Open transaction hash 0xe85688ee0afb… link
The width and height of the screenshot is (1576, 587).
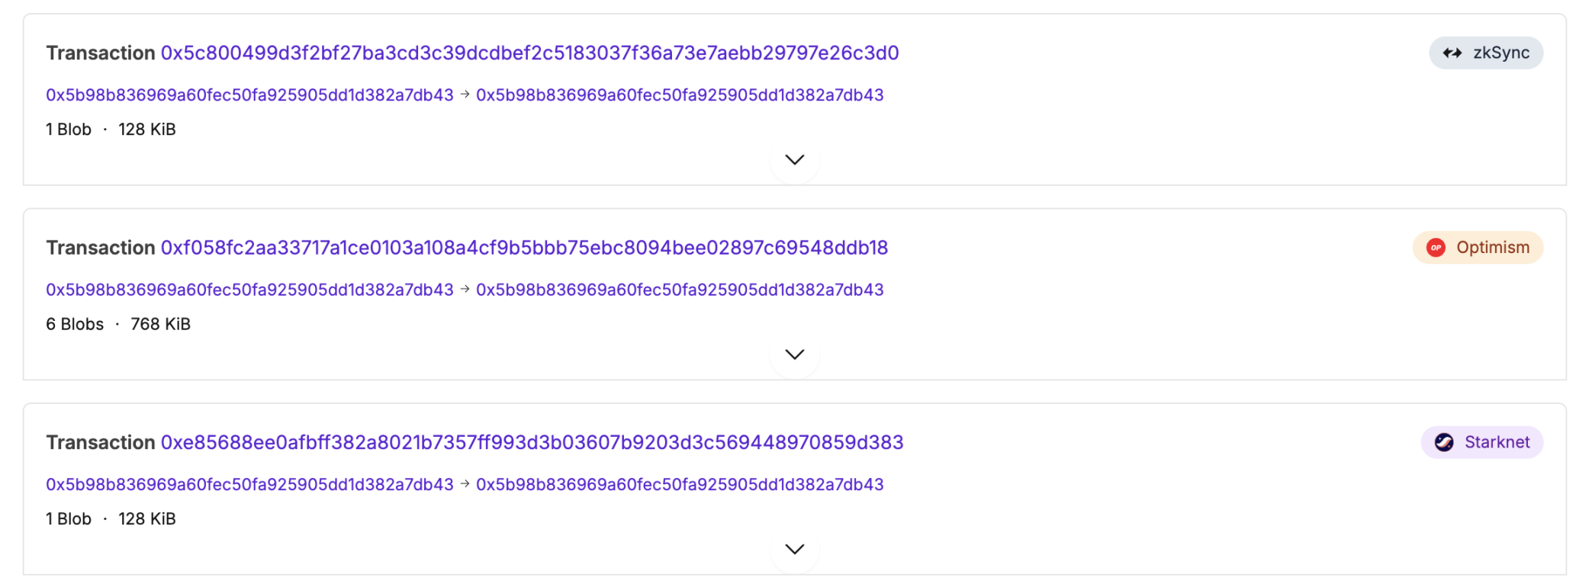pos(532,443)
